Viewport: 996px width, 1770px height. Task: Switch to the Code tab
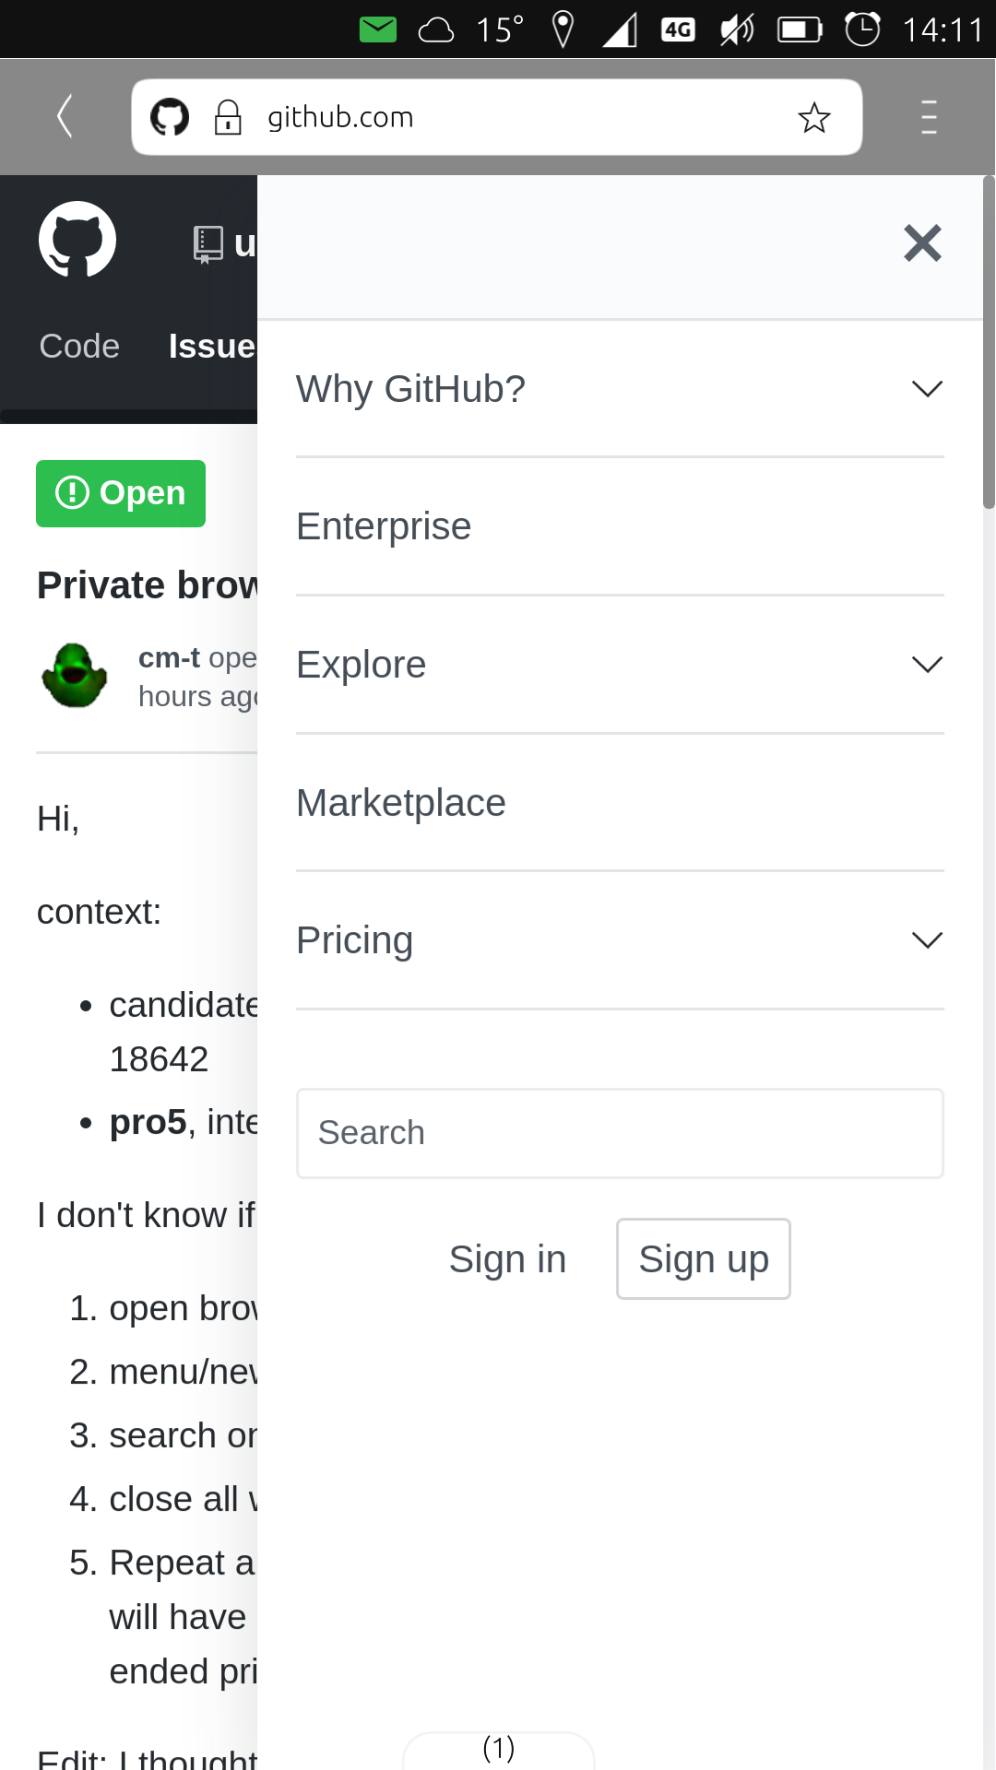[x=78, y=346]
